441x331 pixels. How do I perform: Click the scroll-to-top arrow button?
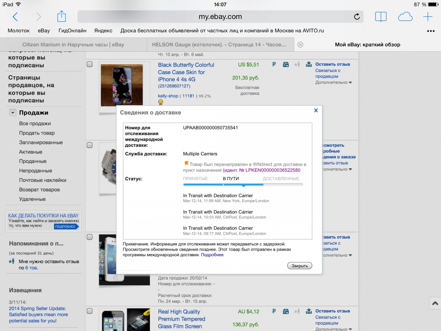pos(435,303)
